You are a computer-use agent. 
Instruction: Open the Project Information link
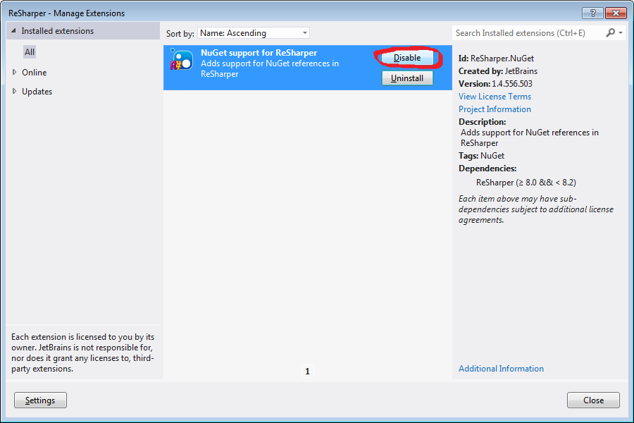click(495, 109)
